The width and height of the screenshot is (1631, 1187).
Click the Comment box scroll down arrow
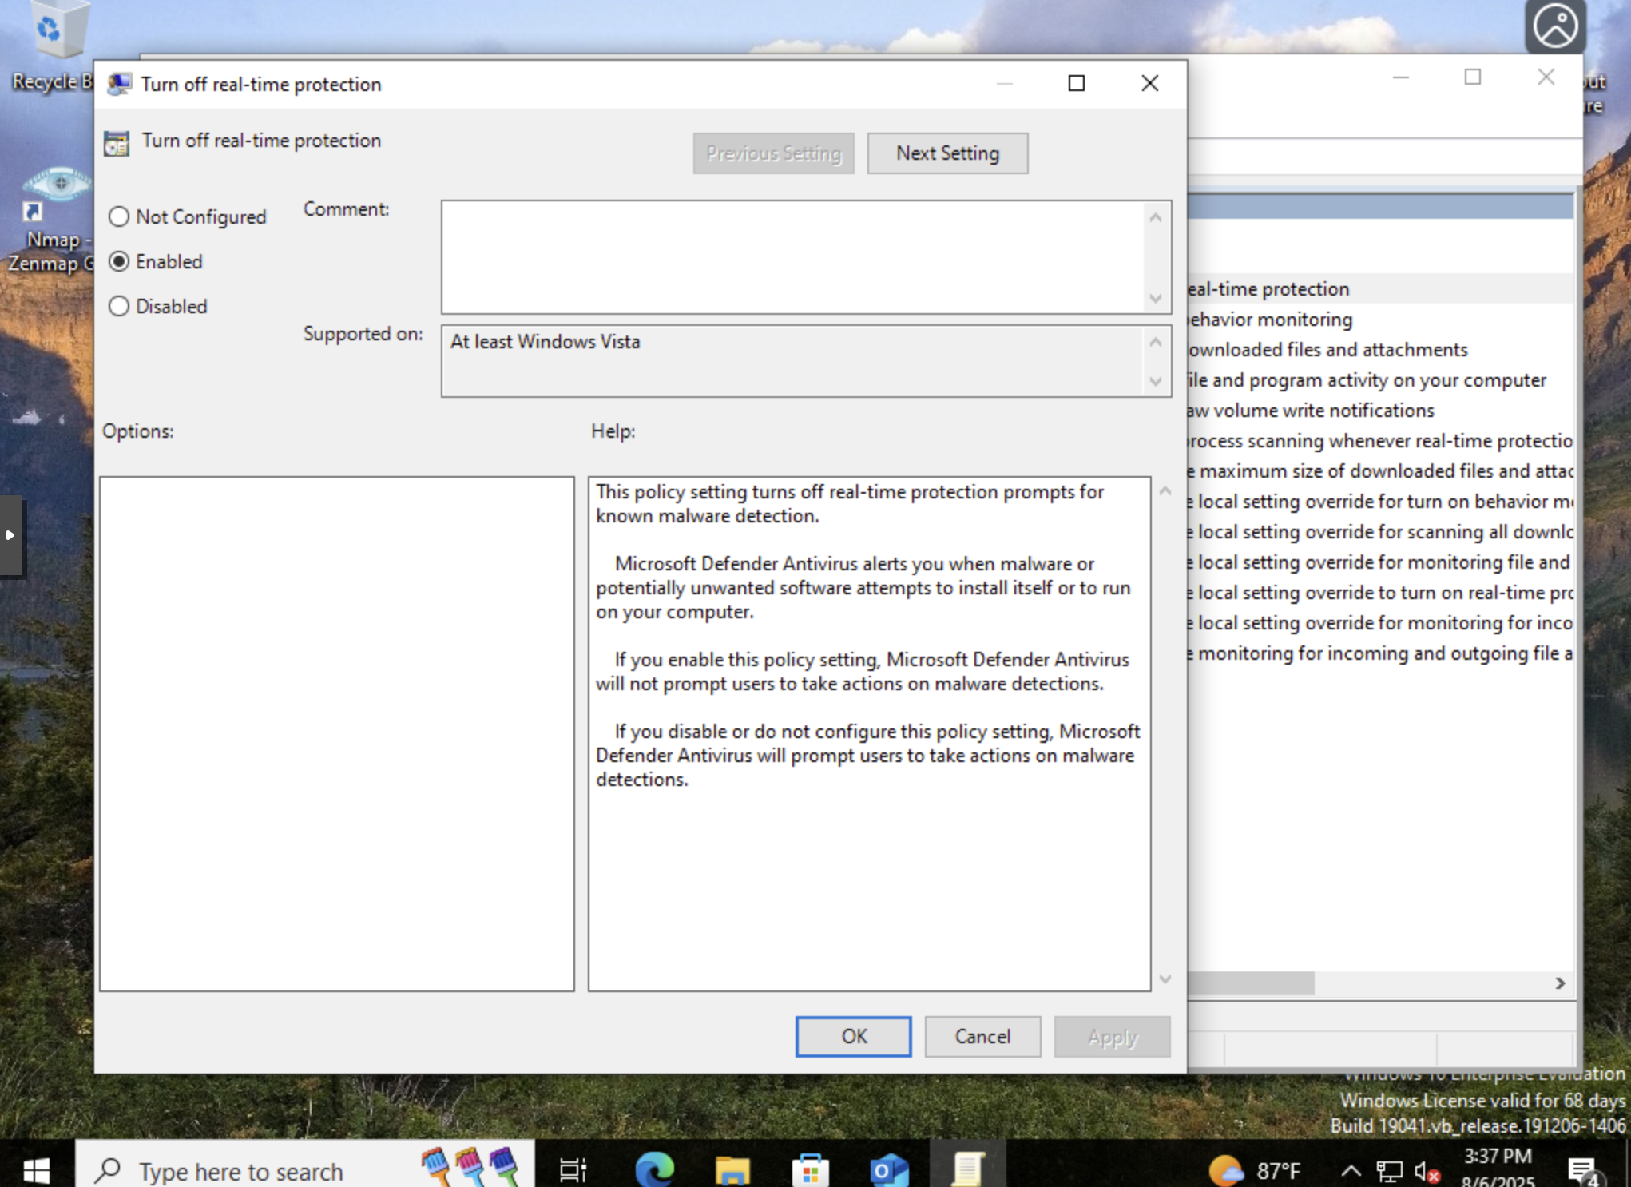tap(1156, 298)
